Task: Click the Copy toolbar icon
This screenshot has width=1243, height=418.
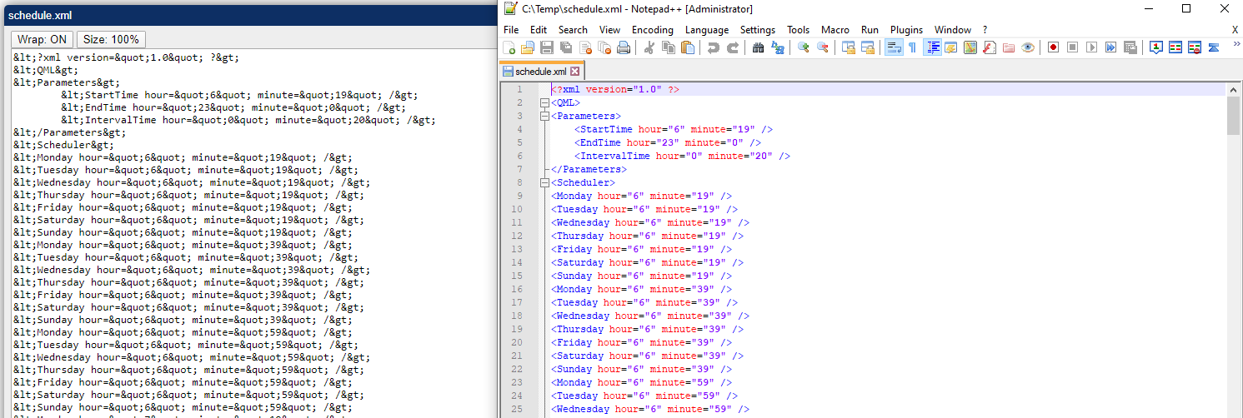Action: tap(668, 47)
